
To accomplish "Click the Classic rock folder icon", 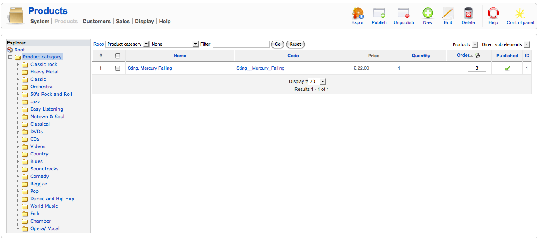I will pyautogui.click(x=25, y=65).
